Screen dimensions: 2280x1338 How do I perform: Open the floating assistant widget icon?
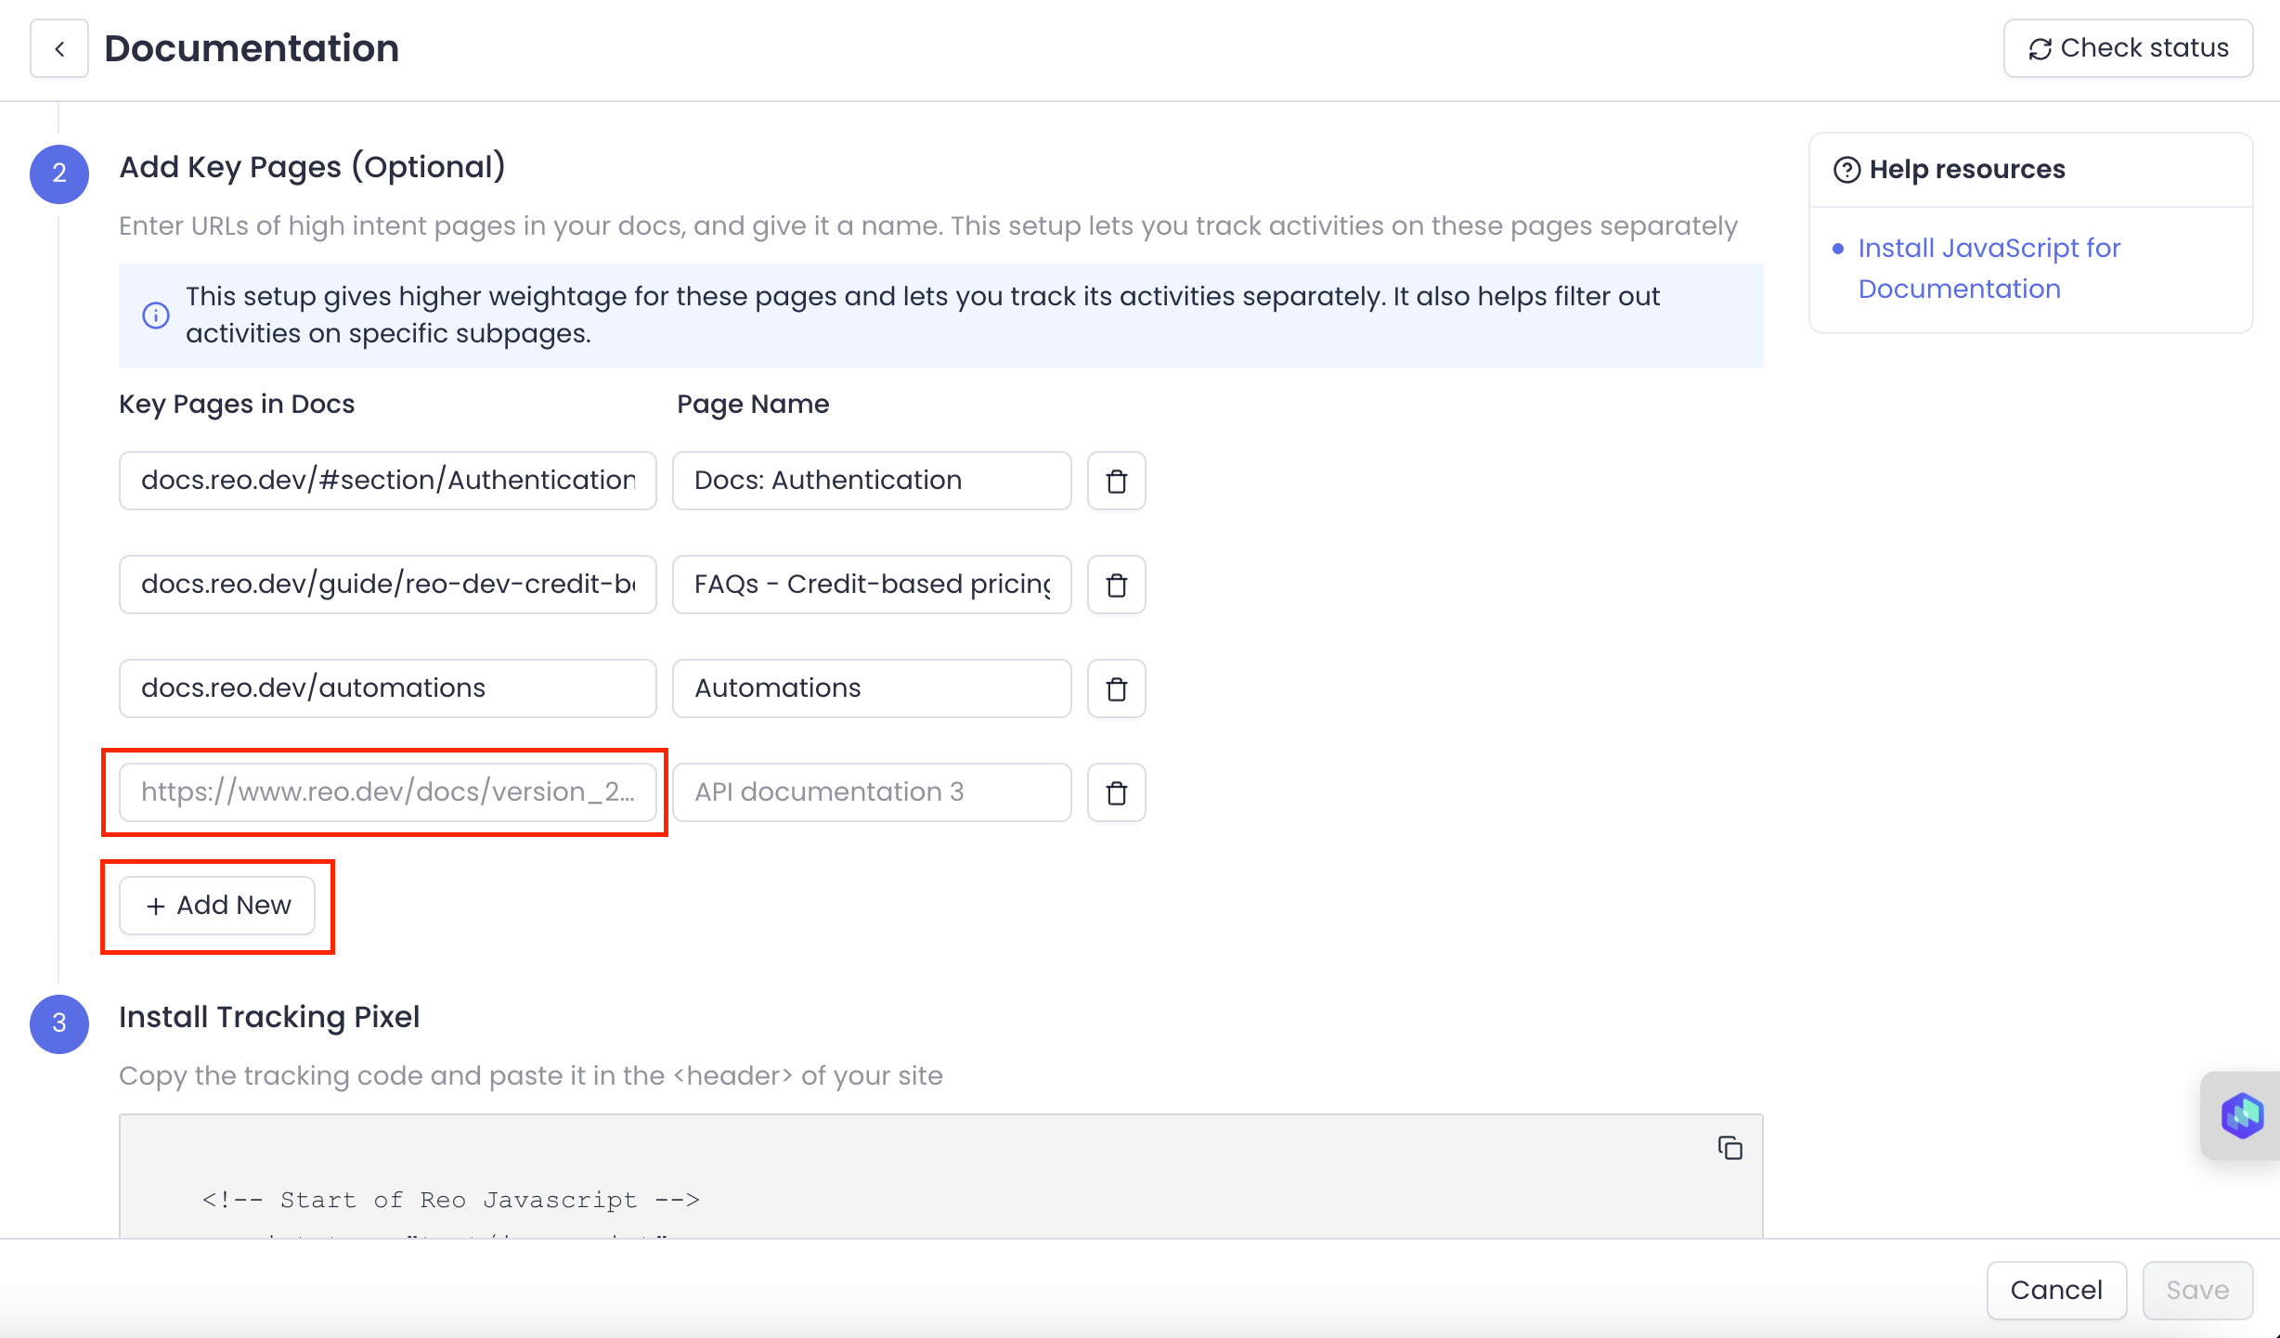2241,1114
